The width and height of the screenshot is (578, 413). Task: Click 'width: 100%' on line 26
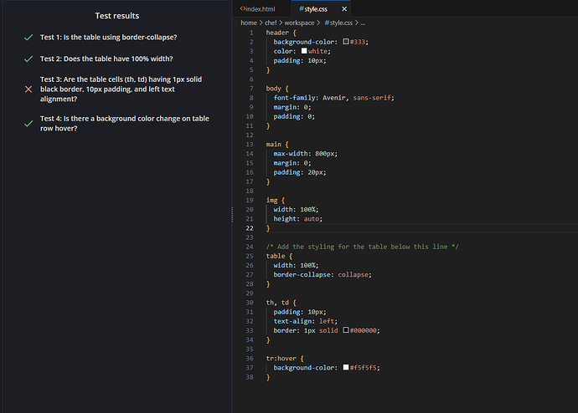click(296, 265)
